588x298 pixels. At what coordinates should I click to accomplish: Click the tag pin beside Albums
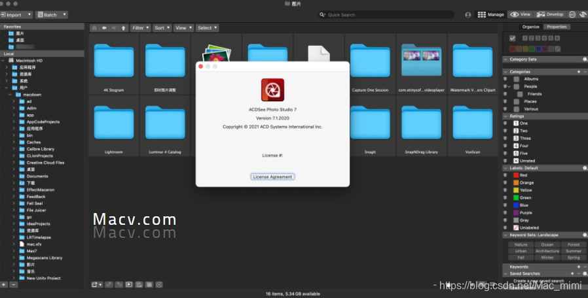[505, 79]
